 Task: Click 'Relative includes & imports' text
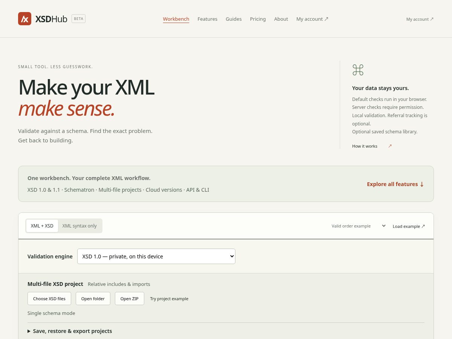(119, 284)
